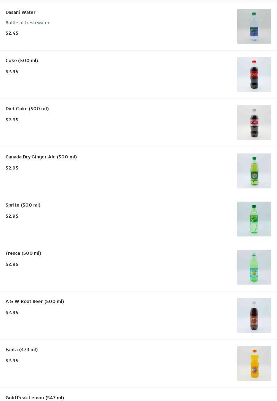Viewport: 277px width, 401px height.
Task: Open the A & W Root Beer bottle image
Action: pyautogui.click(x=254, y=315)
